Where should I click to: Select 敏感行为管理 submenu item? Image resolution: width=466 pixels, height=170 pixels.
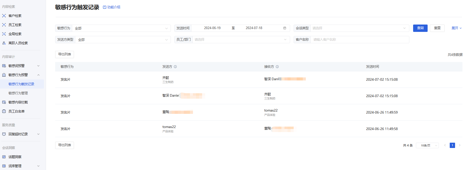[x=18, y=93]
